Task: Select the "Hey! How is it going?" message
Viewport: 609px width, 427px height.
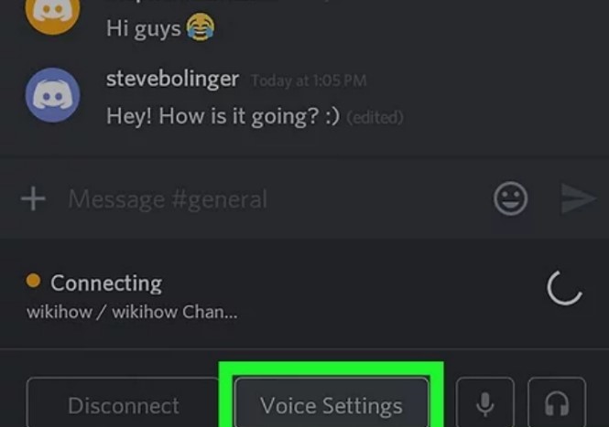Action: (x=223, y=116)
